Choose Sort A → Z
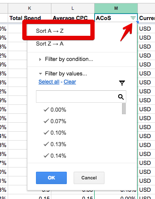The height and width of the screenshot is (199, 155). click(x=50, y=31)
